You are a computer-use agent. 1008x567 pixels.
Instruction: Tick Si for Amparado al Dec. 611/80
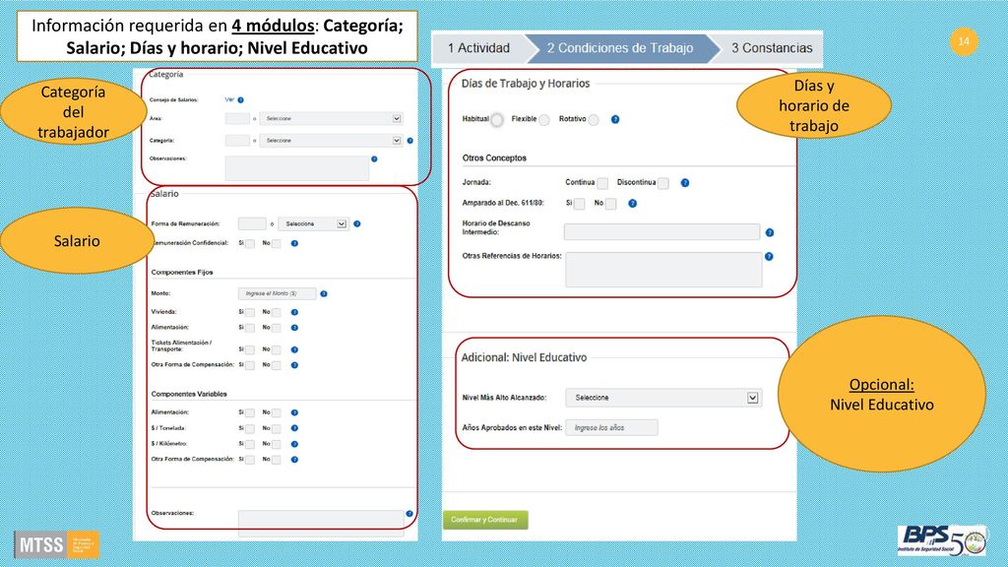click(x=580, y=205)
